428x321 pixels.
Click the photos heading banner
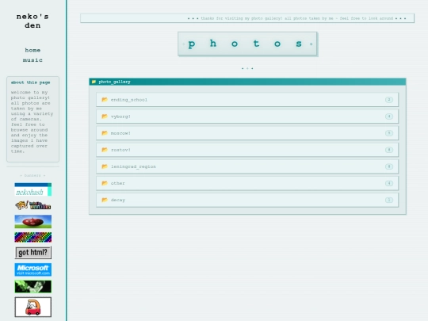pos(247,44)
